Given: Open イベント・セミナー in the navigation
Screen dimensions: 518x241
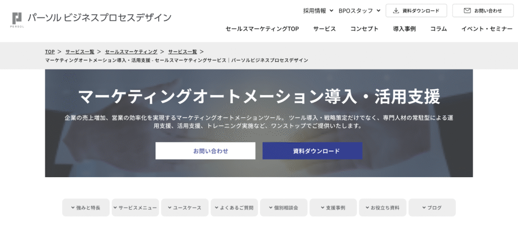Looking at the screenshot, I should 487,29.
